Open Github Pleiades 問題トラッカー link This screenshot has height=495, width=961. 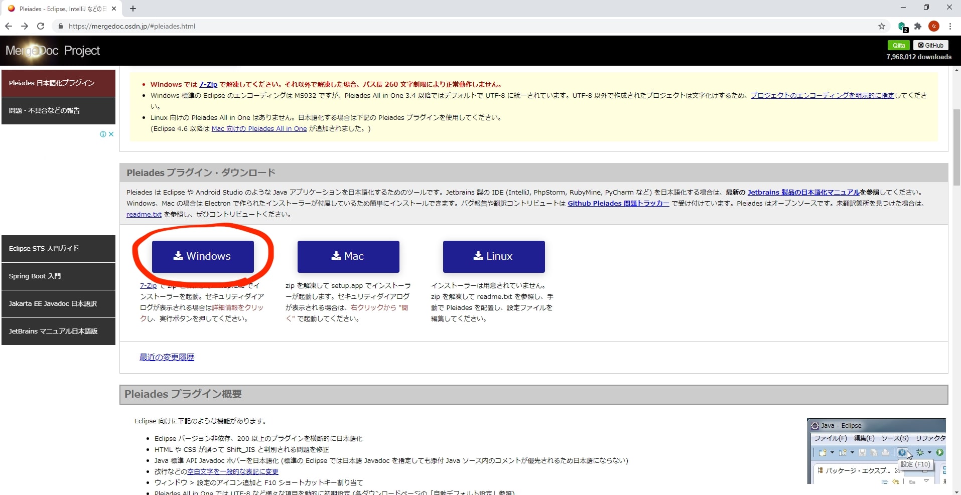[618, 203]
